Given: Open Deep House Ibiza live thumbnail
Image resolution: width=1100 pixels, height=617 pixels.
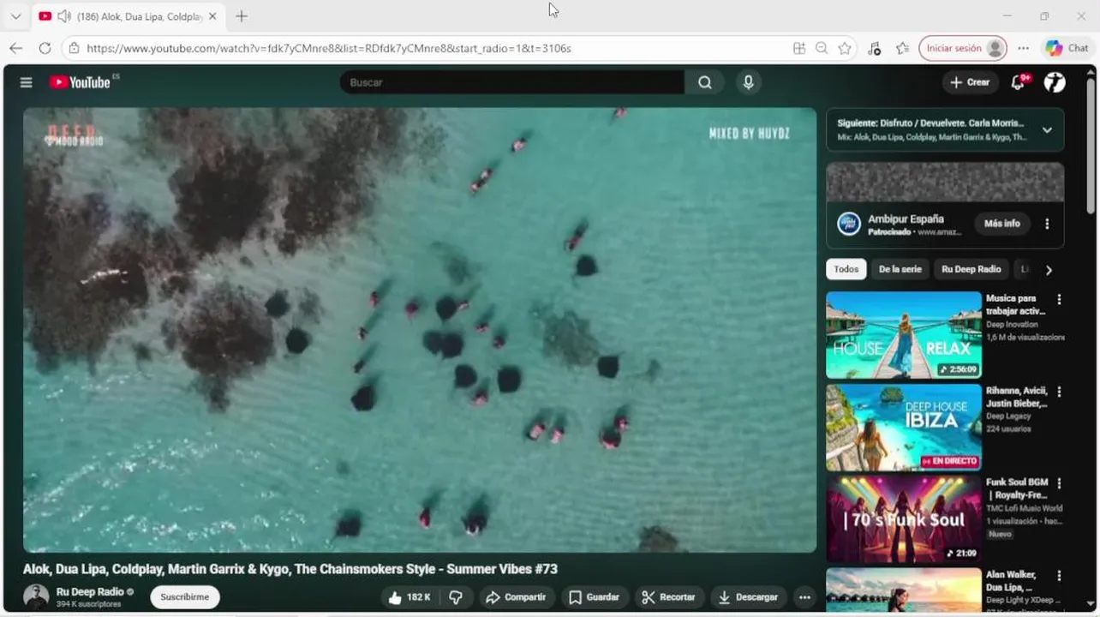Looking at the screenshot, I should coord(904,428).
